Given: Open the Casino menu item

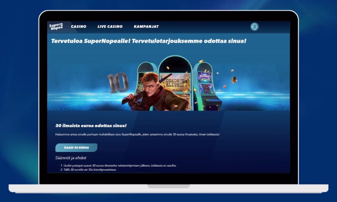Looking at the screenshot, I should 78,27.
